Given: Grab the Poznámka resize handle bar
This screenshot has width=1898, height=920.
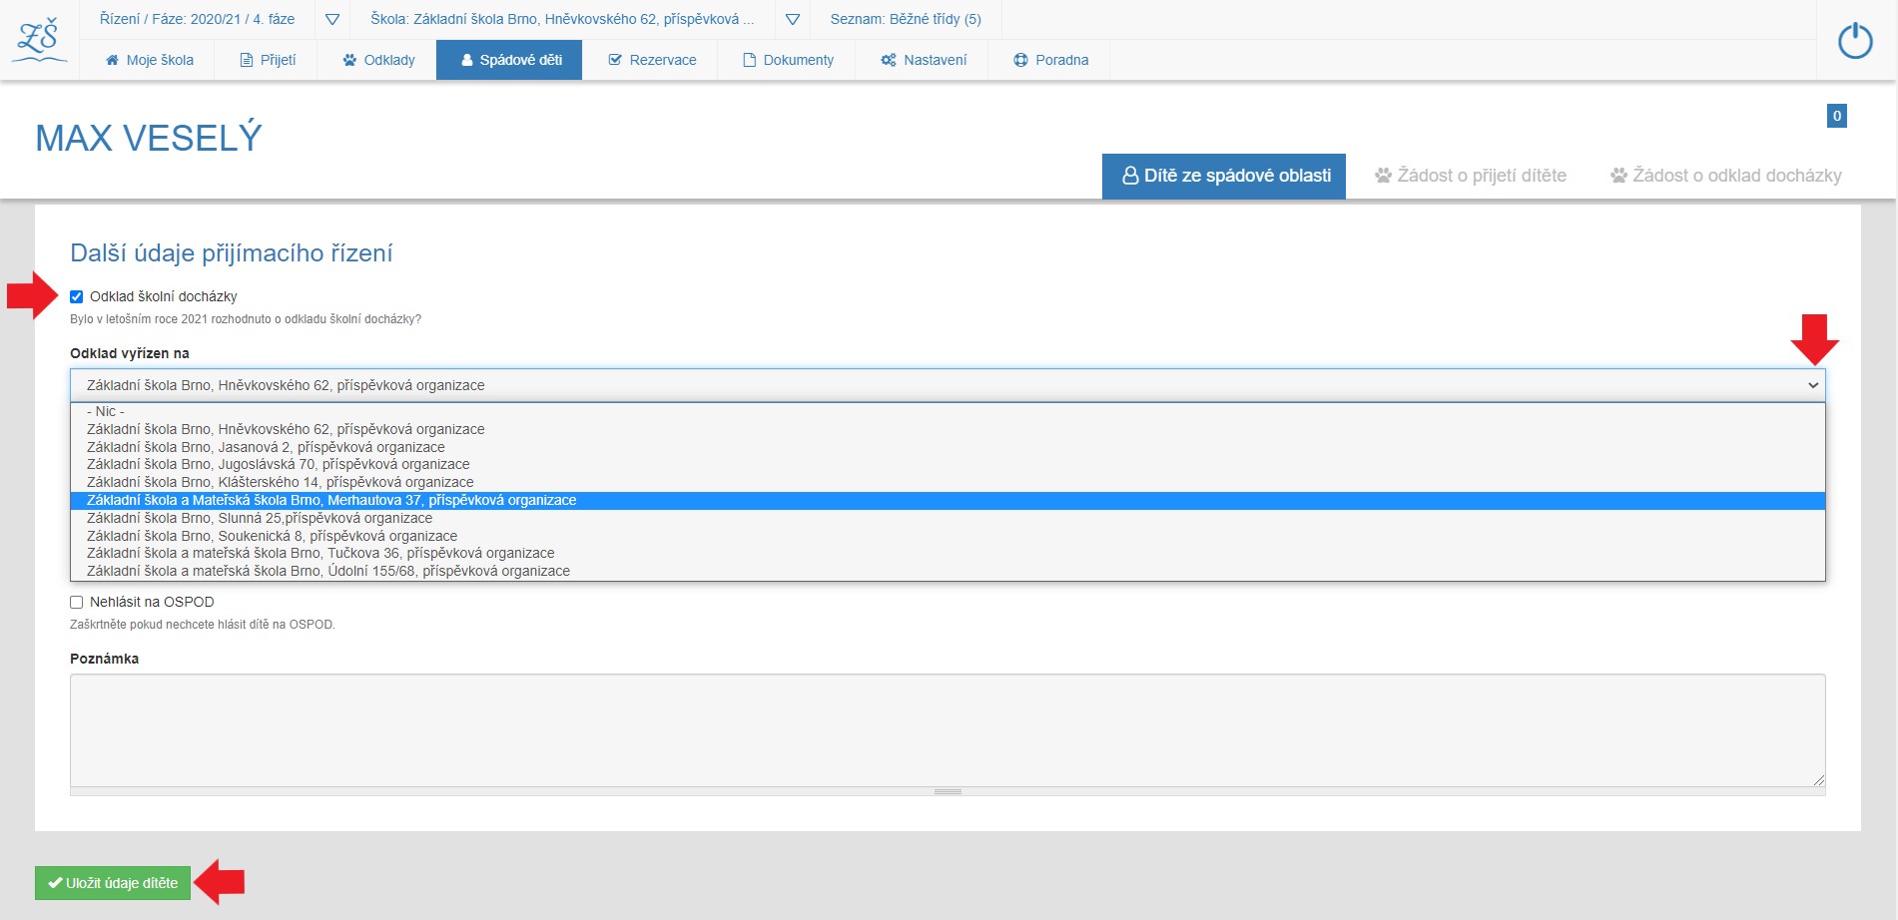Looking at the screenshot, I should tap(948, 791).
